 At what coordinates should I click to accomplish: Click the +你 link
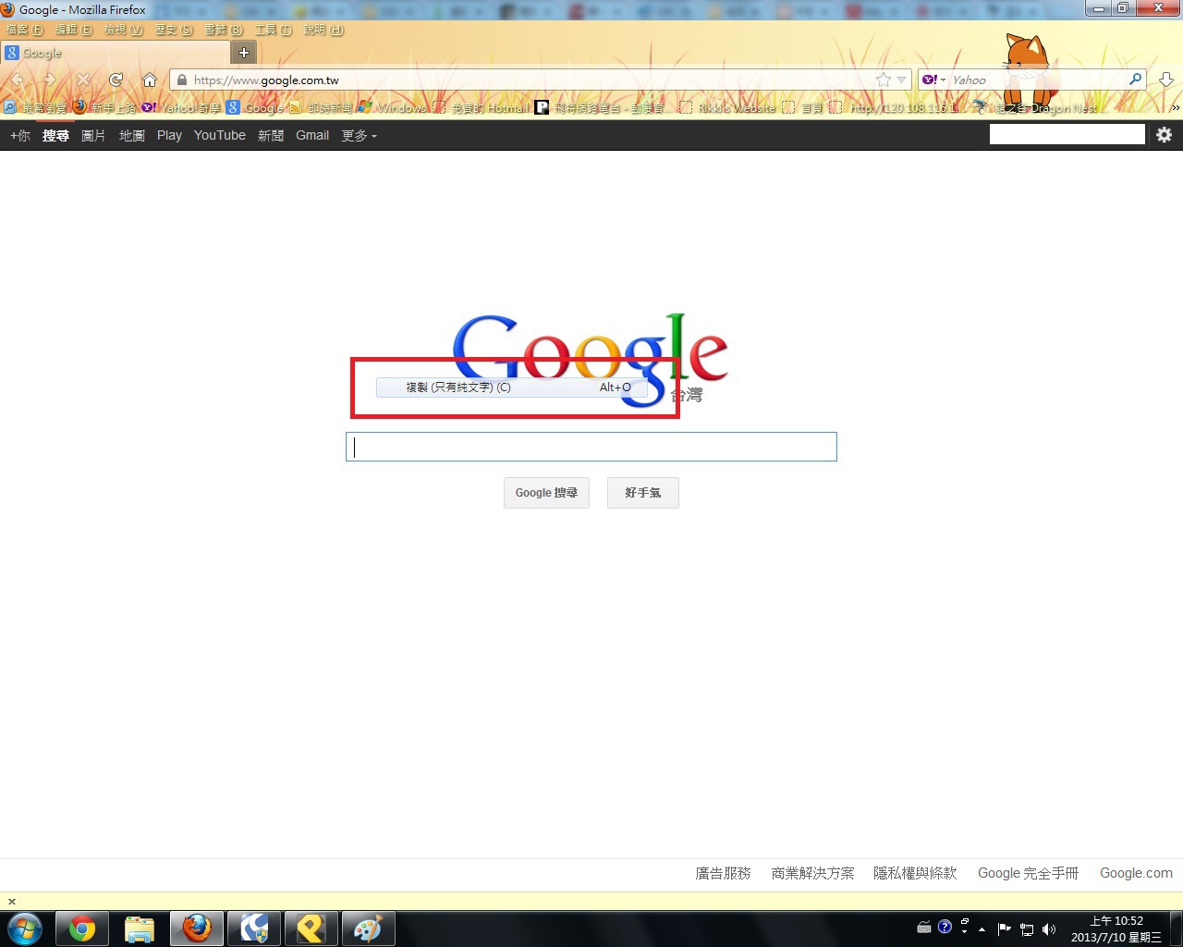click(x=20, y=135)
